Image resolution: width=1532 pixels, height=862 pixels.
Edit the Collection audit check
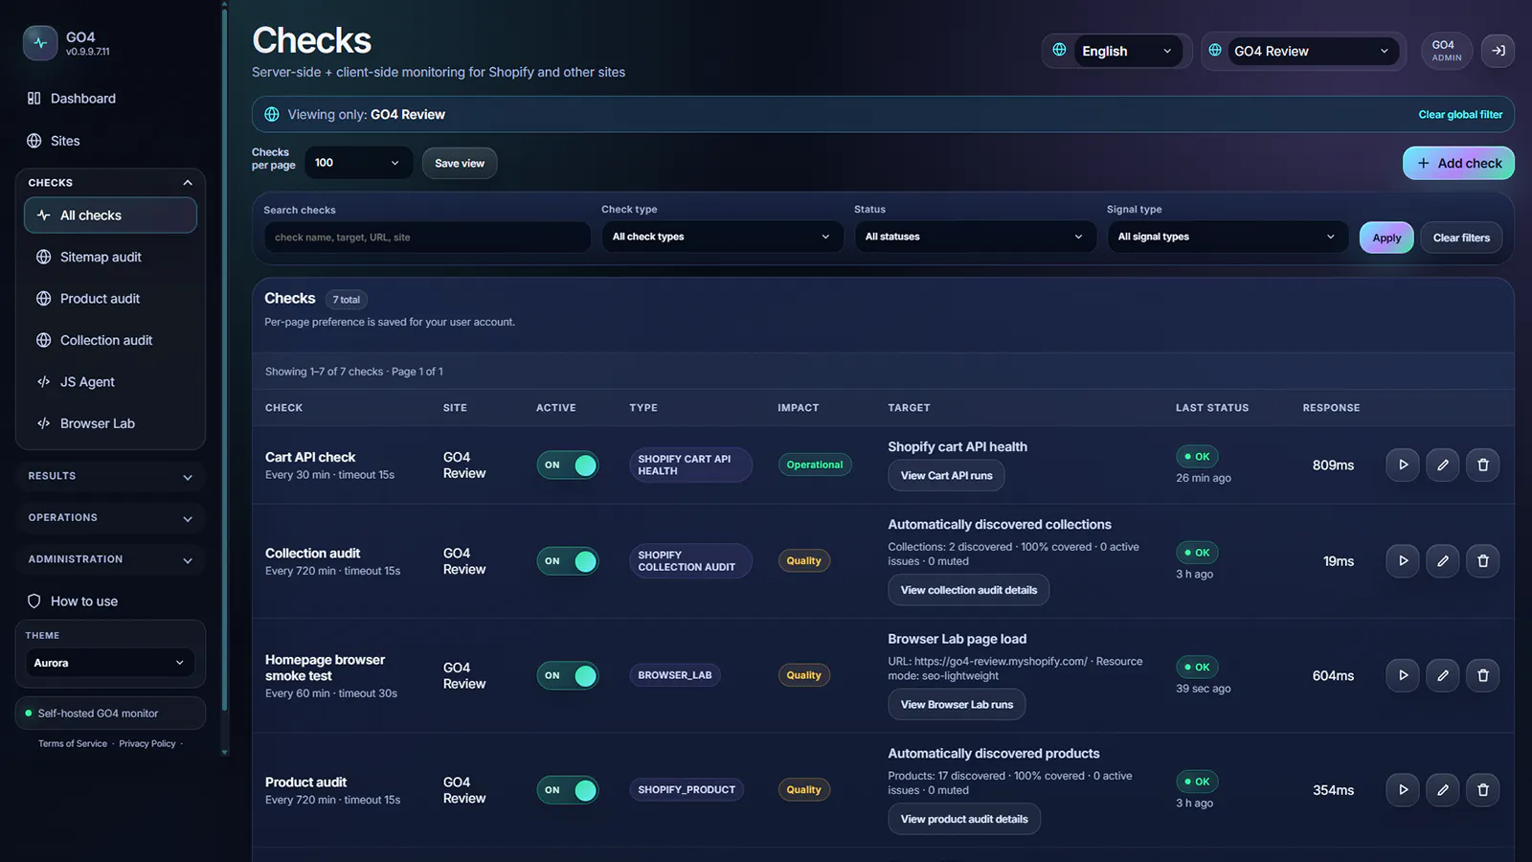1443,560
